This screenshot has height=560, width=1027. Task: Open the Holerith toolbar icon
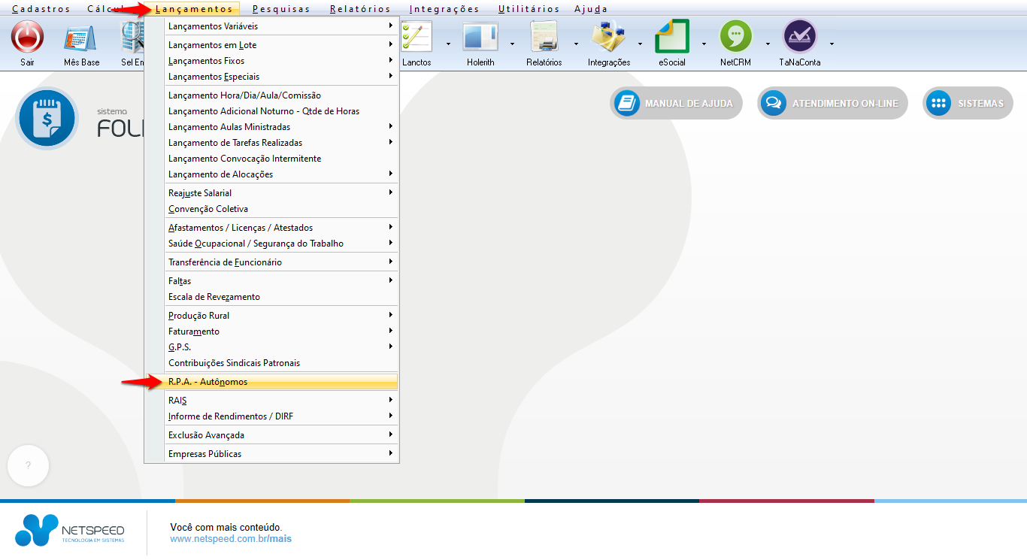[480, 37]
